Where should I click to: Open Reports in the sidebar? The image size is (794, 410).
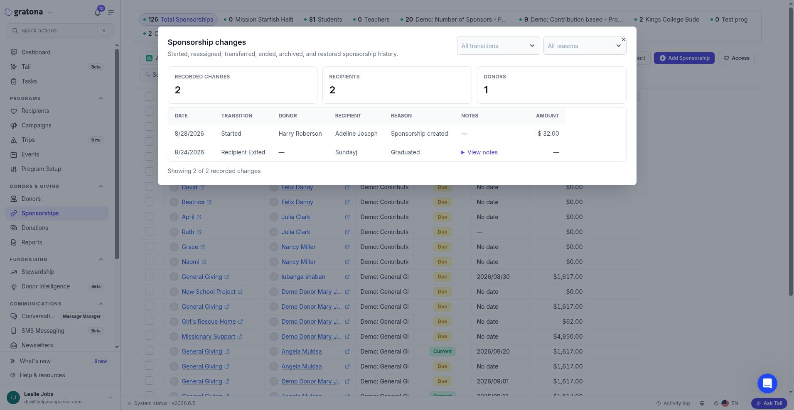point(57,242)
